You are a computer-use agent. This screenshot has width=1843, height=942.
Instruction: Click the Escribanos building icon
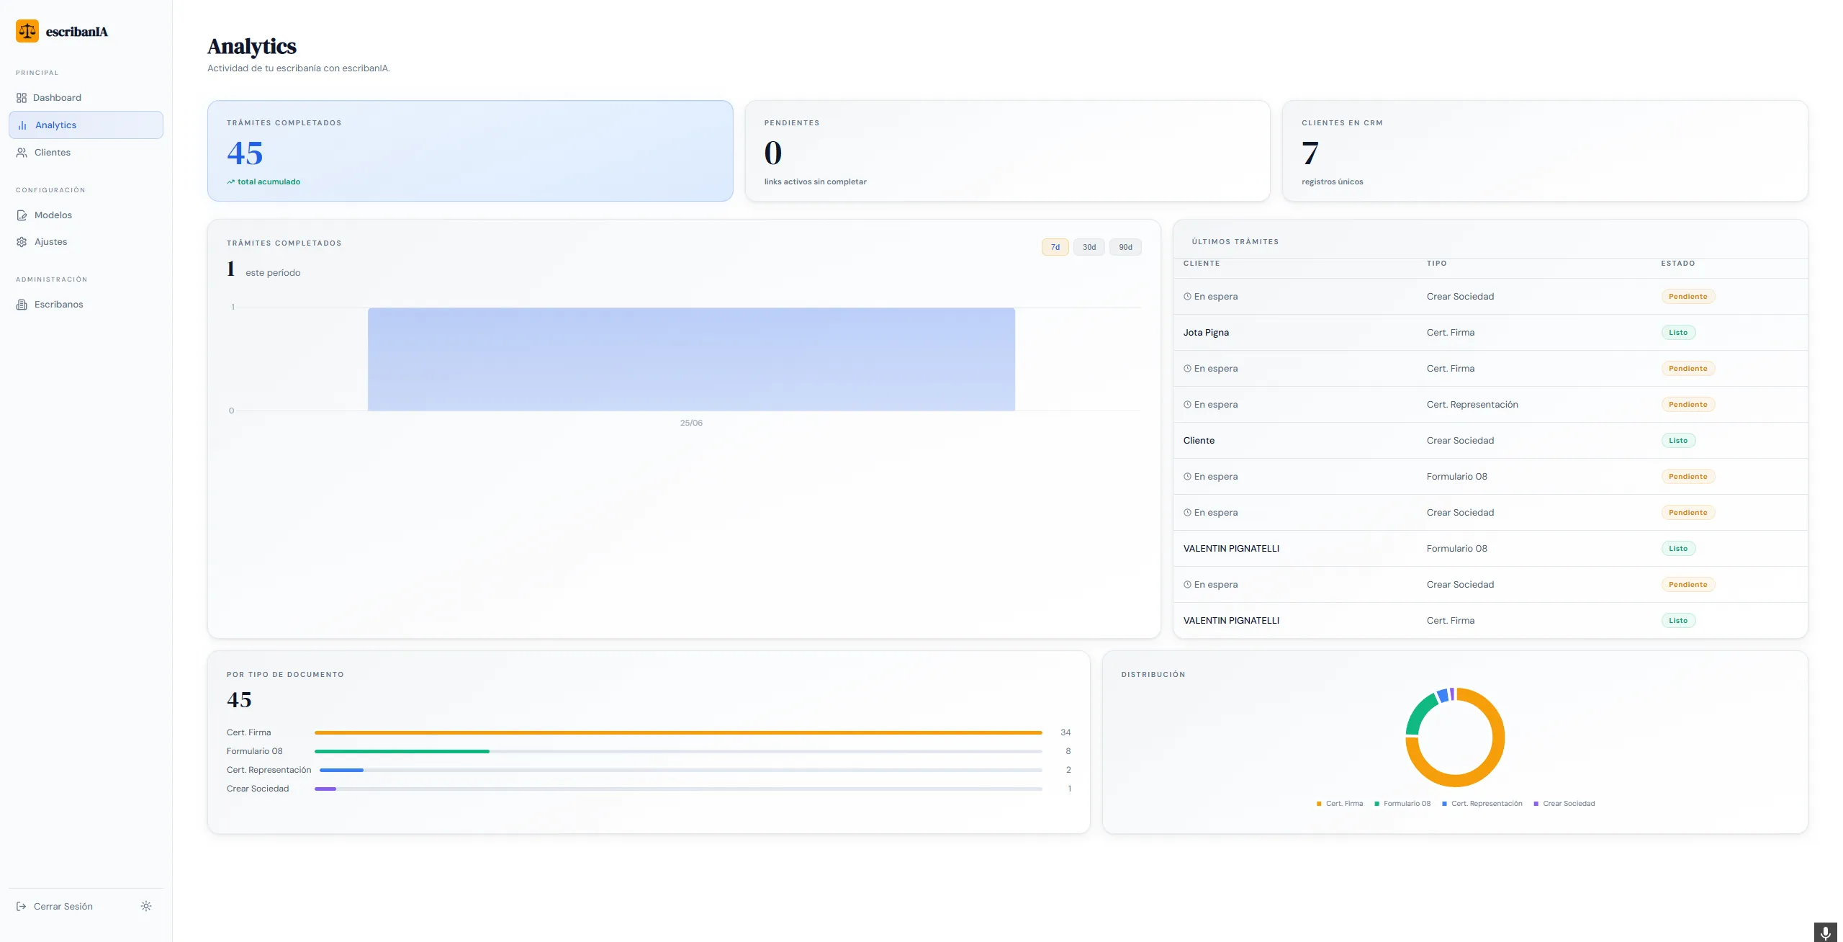pos(22,305)
